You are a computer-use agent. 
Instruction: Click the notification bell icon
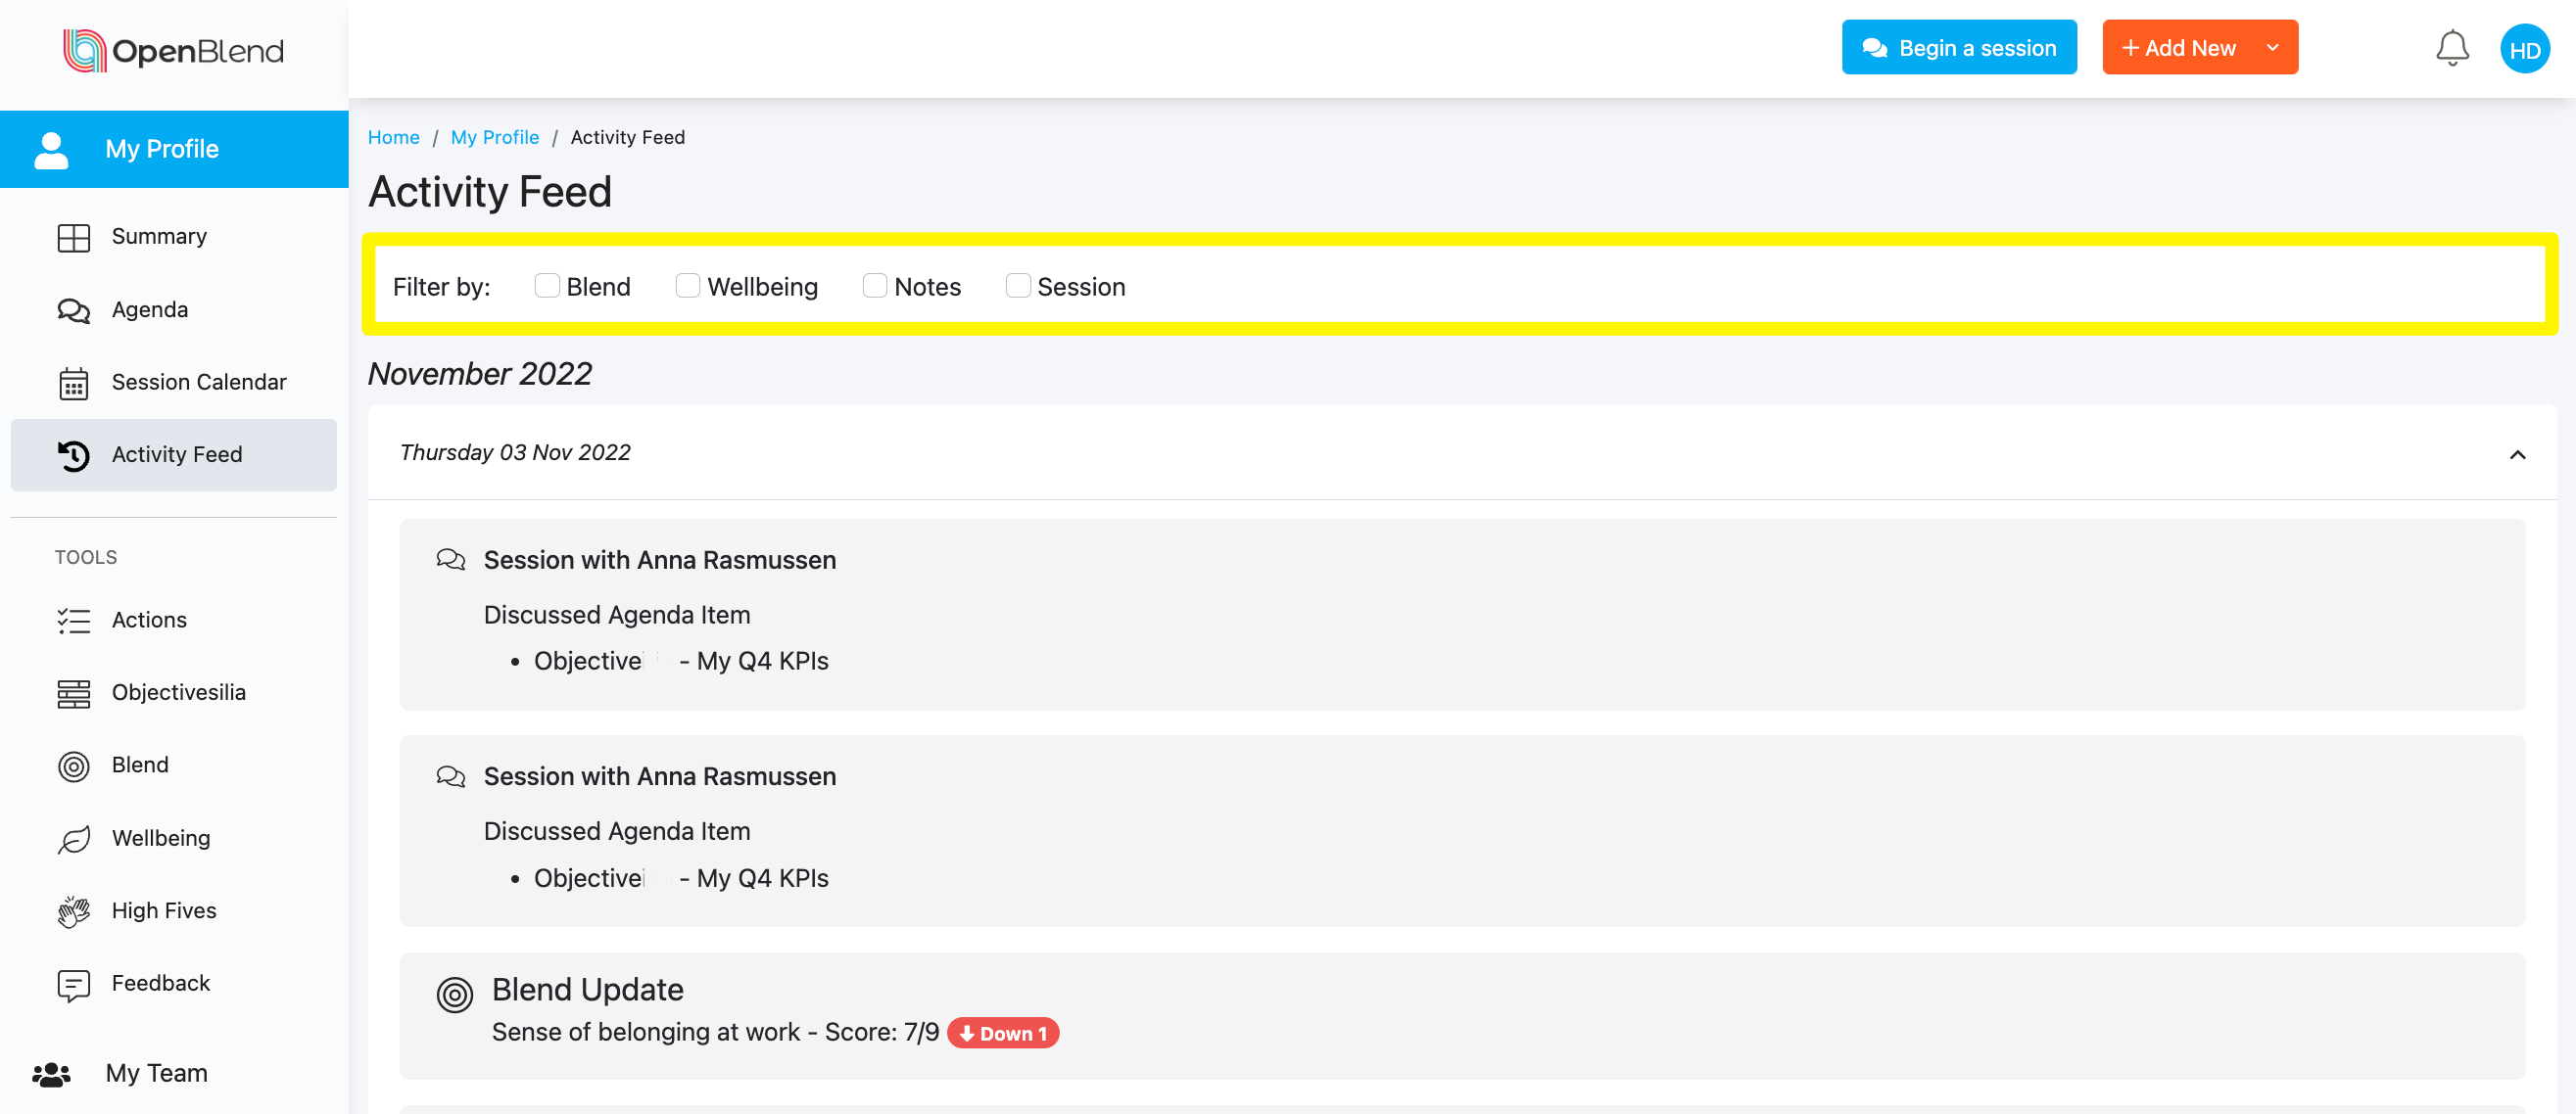click(x=2451, y=48)
